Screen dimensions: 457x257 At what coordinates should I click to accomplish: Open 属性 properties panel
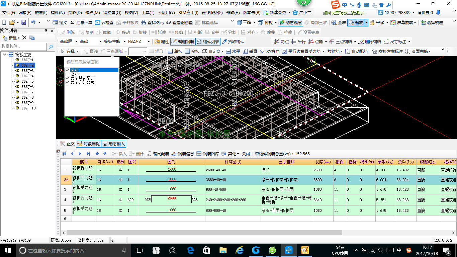pyautogui.click(x=162, y=42)
